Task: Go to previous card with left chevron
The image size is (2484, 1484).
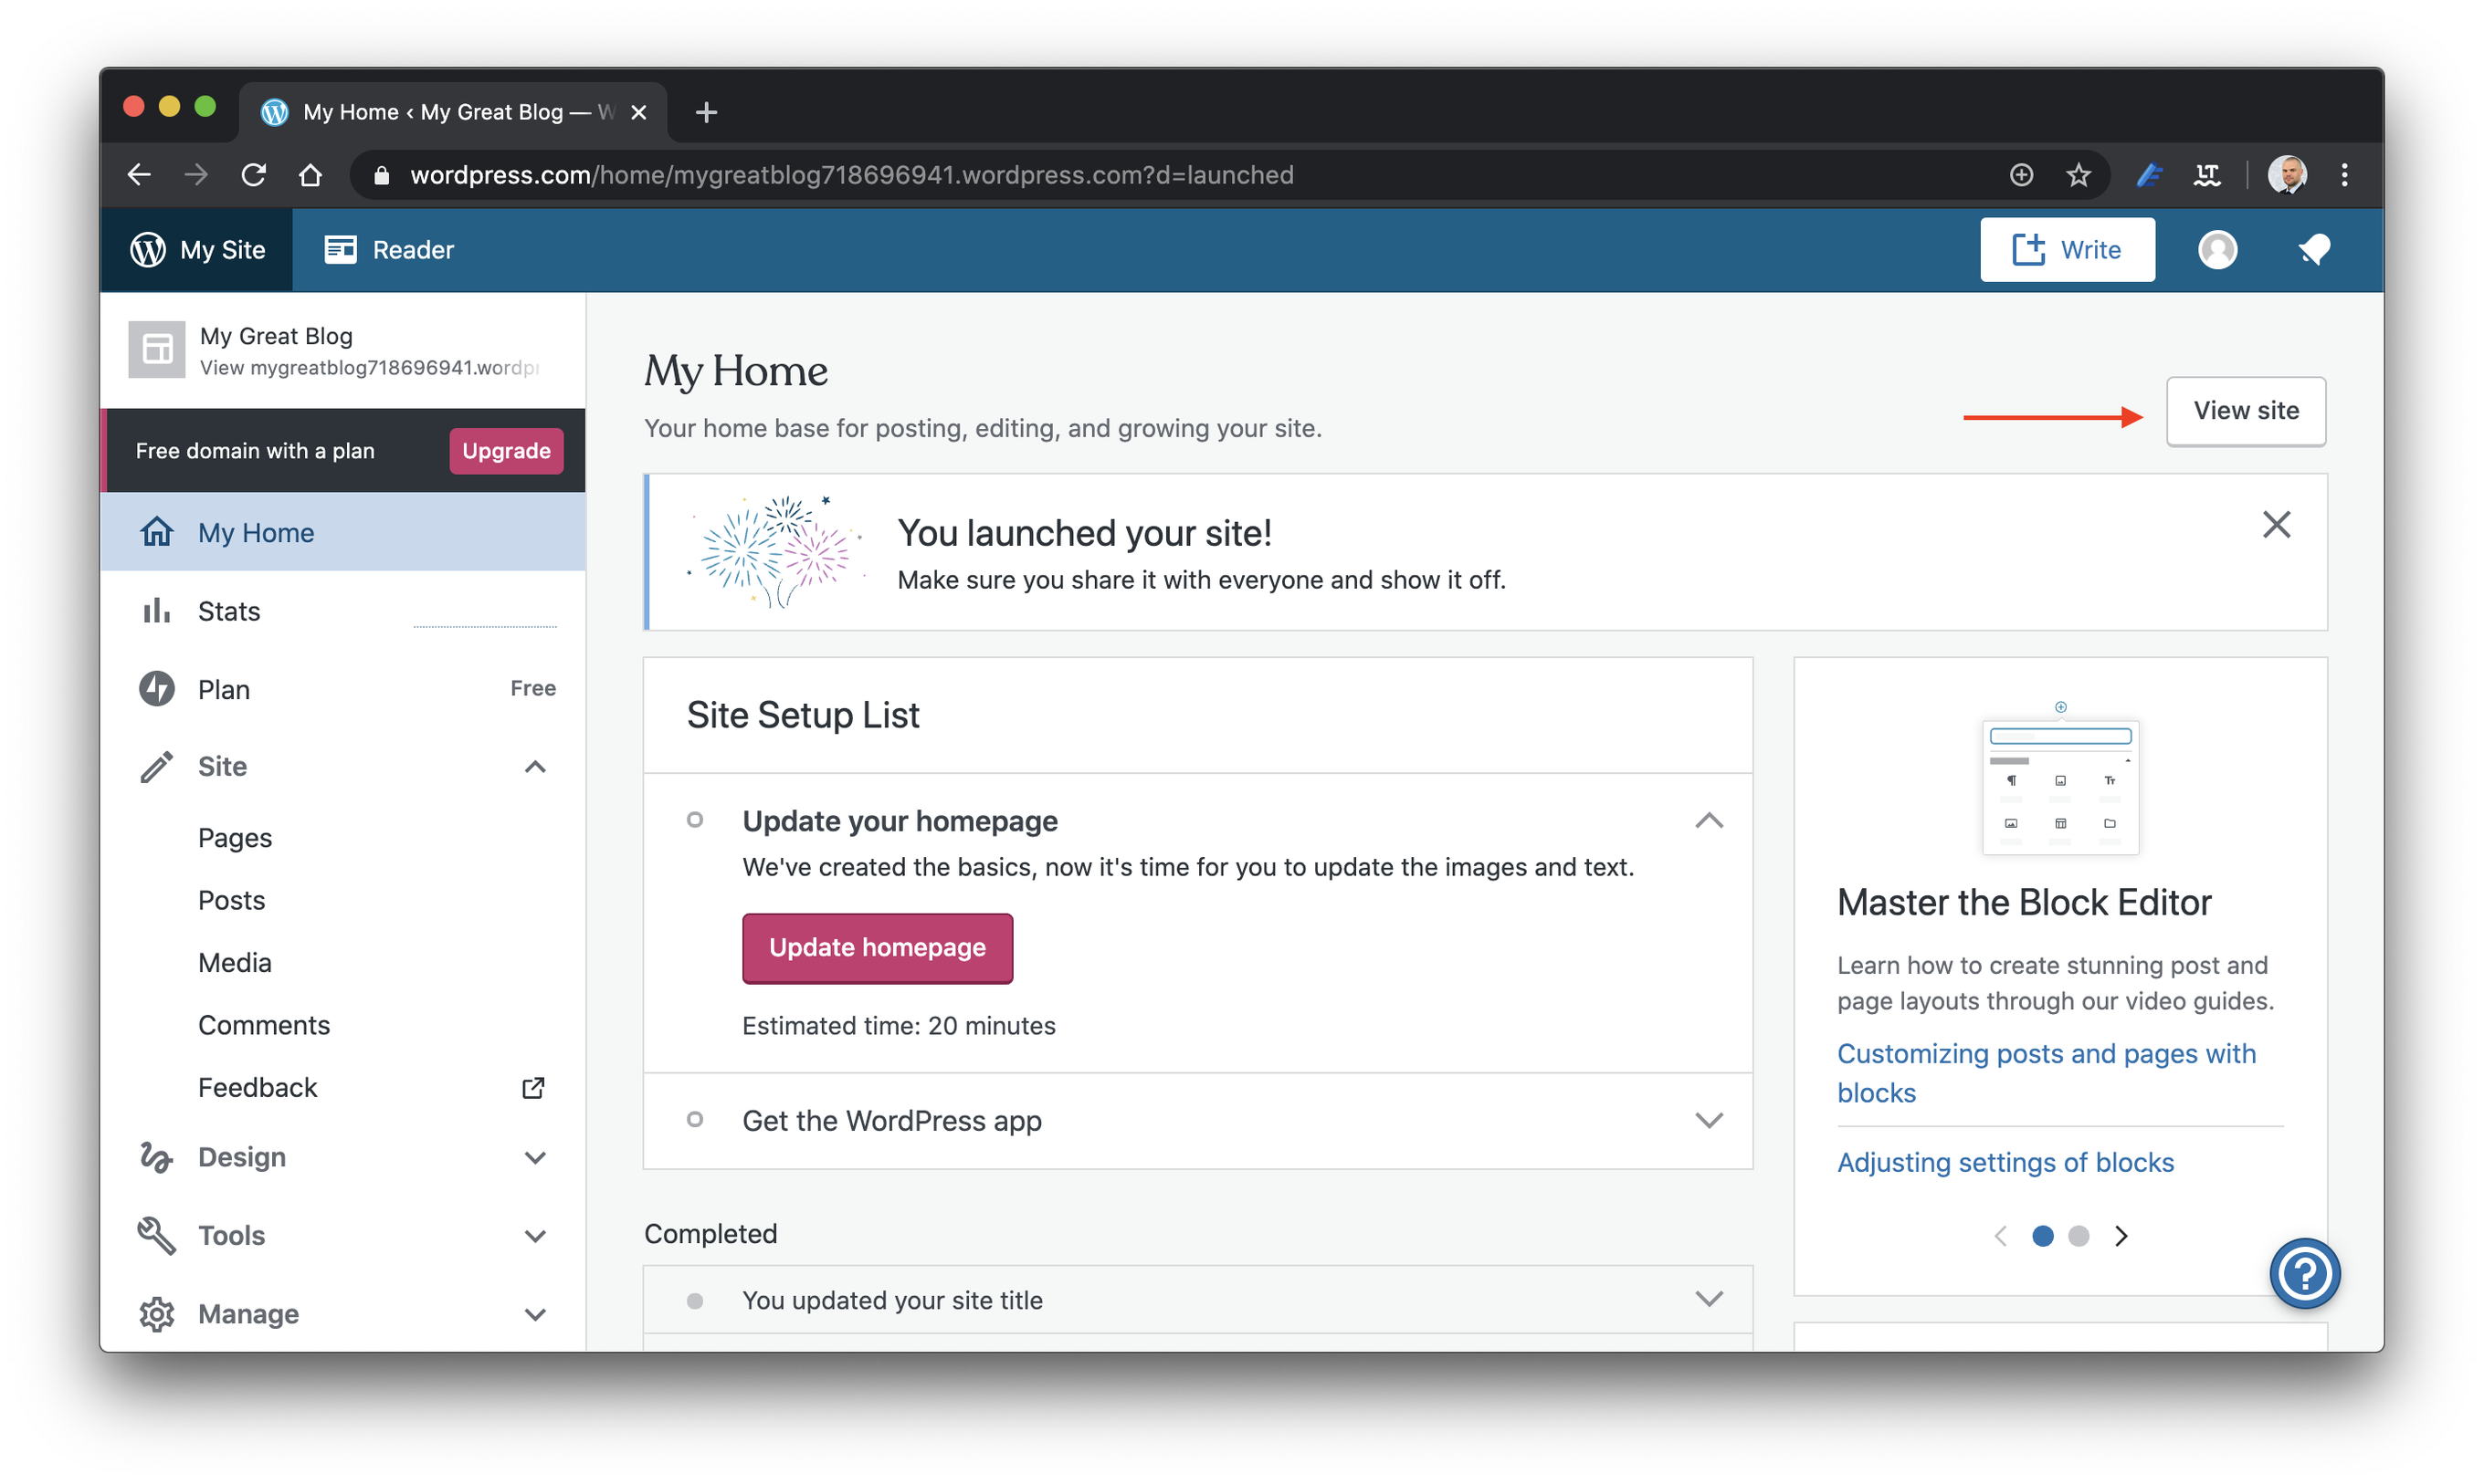Action: 2000,1236
